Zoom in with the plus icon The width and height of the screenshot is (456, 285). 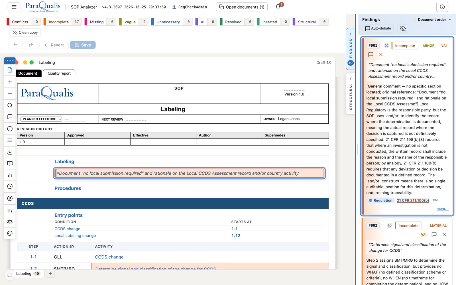click(x=10, y=82)
